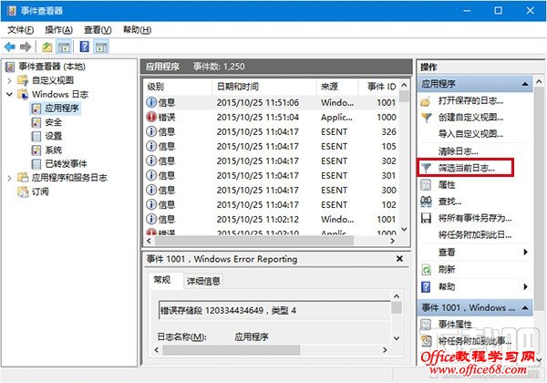Click the 将所有事件另存为 save icon

[x=426, y=218]
